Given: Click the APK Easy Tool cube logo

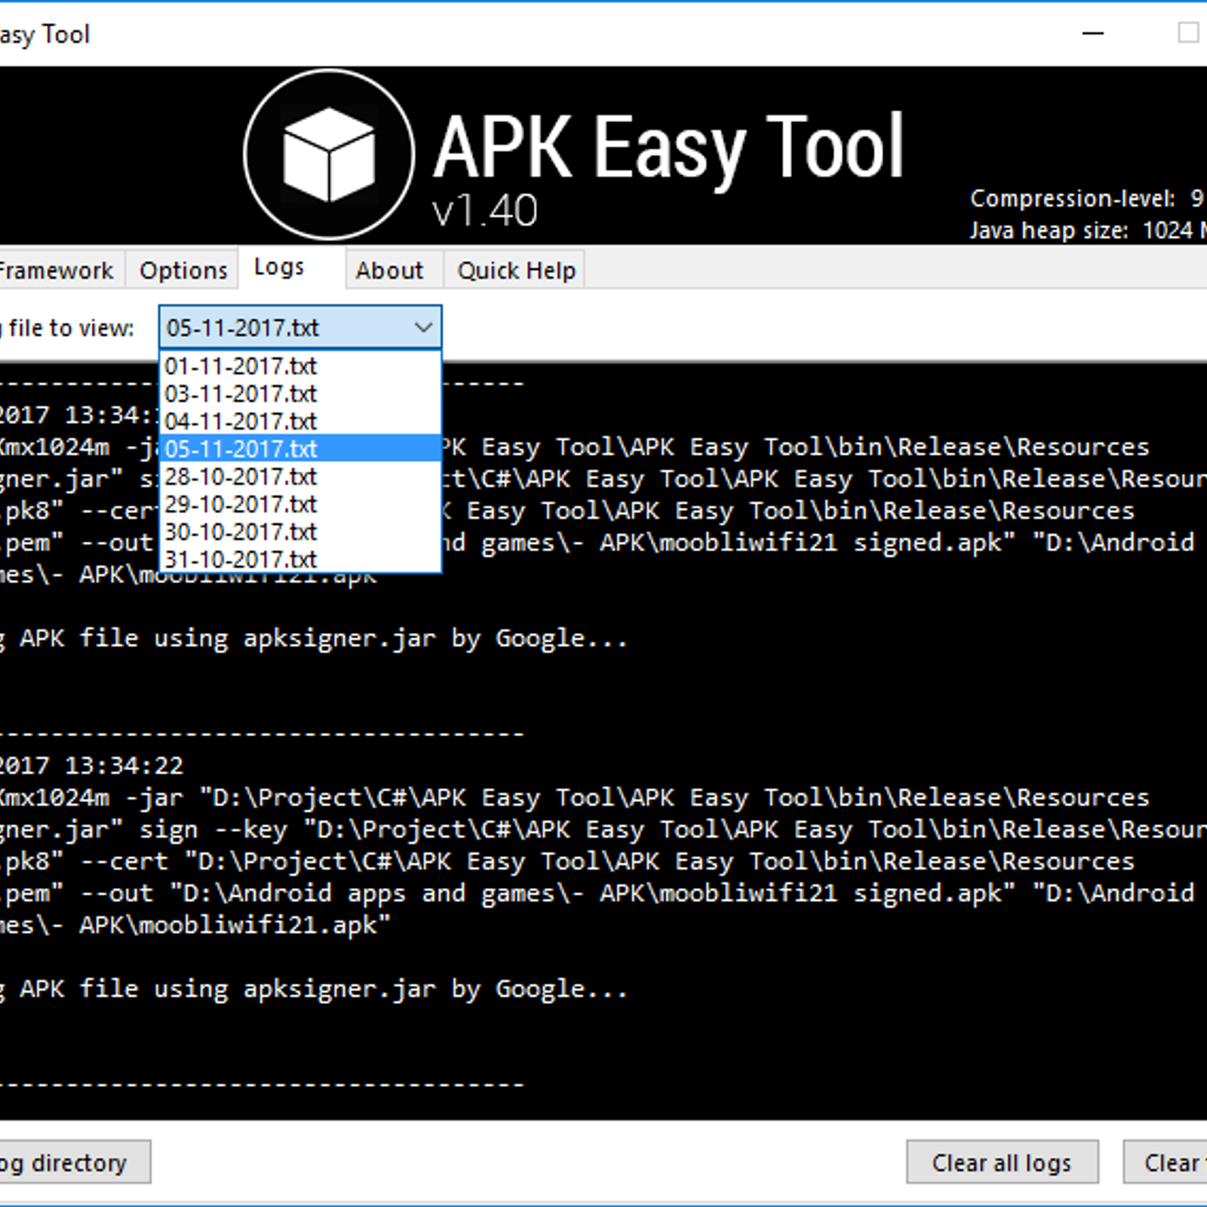Looking at the screenshot, I should click(329, 154).
